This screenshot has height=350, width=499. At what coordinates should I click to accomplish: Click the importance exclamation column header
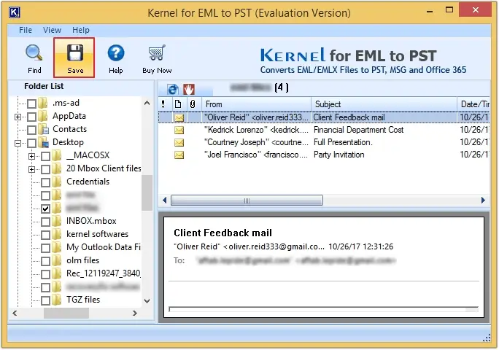pos(163,104)
